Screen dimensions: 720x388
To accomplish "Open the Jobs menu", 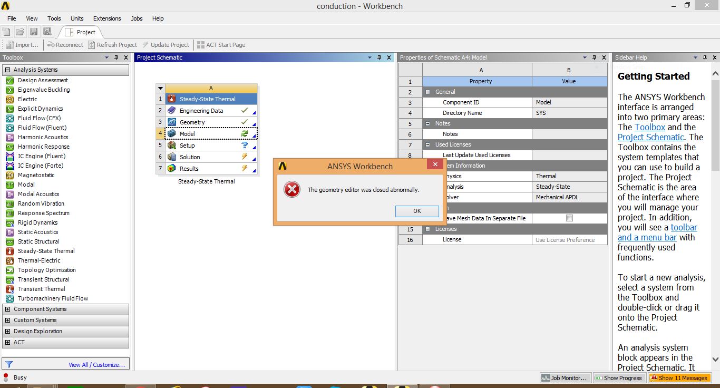I will (x=137, y=18).
